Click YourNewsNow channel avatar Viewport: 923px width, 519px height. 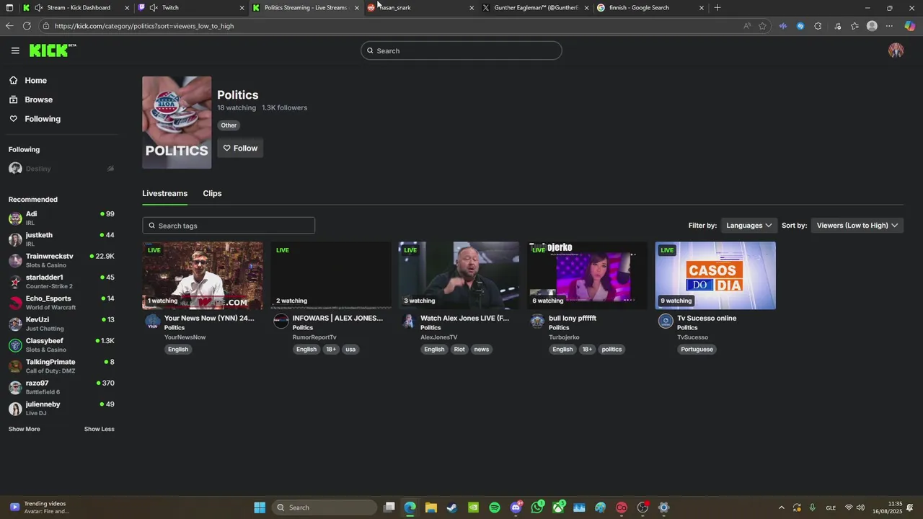pos(153,321)
